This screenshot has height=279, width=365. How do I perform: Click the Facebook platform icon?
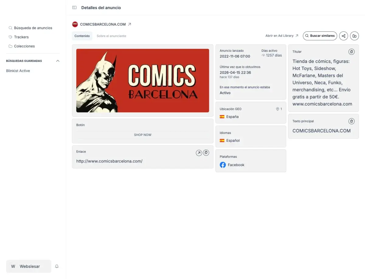223,165
